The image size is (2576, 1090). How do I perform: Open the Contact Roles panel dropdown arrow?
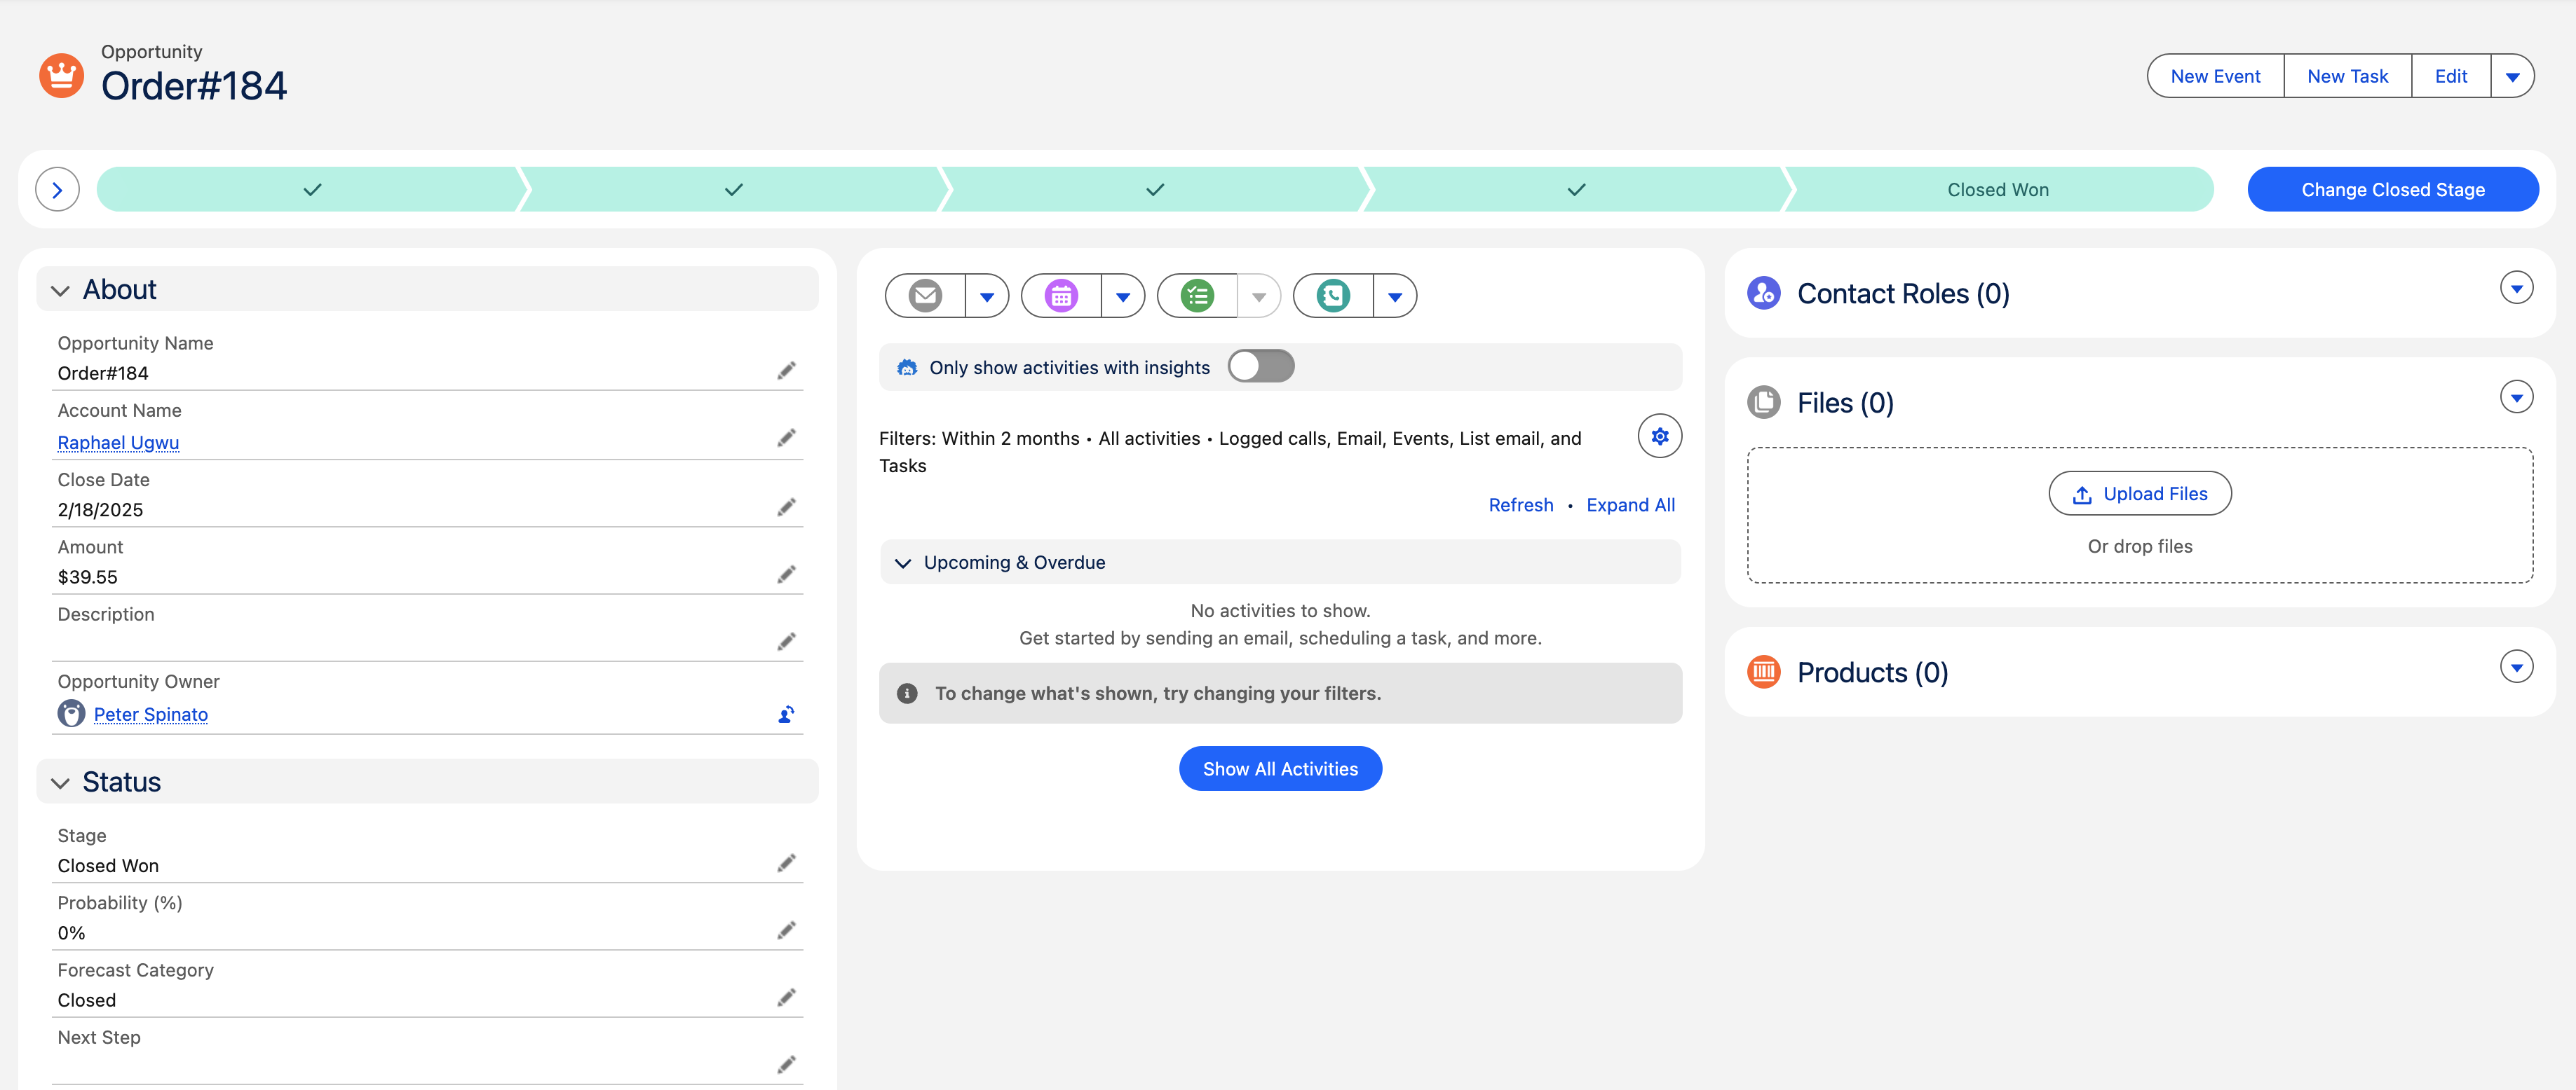click(2517, 288)
